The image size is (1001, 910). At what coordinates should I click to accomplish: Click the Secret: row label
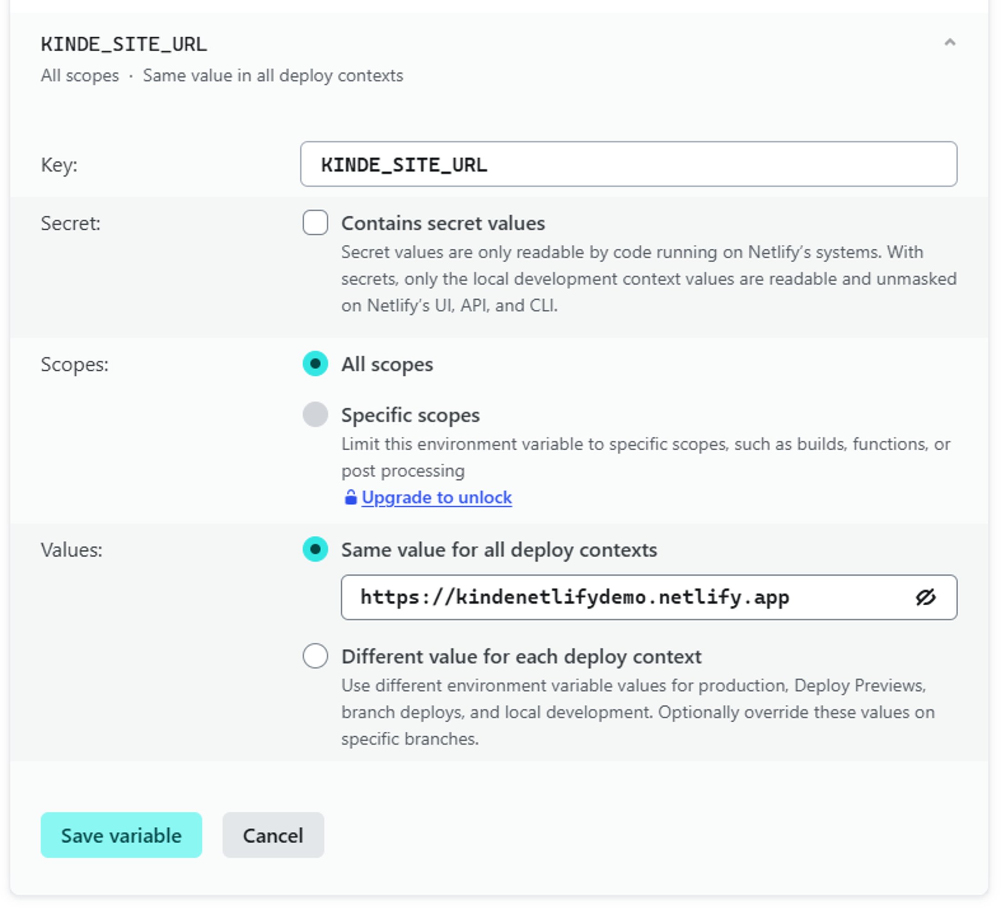coord(71,223)
